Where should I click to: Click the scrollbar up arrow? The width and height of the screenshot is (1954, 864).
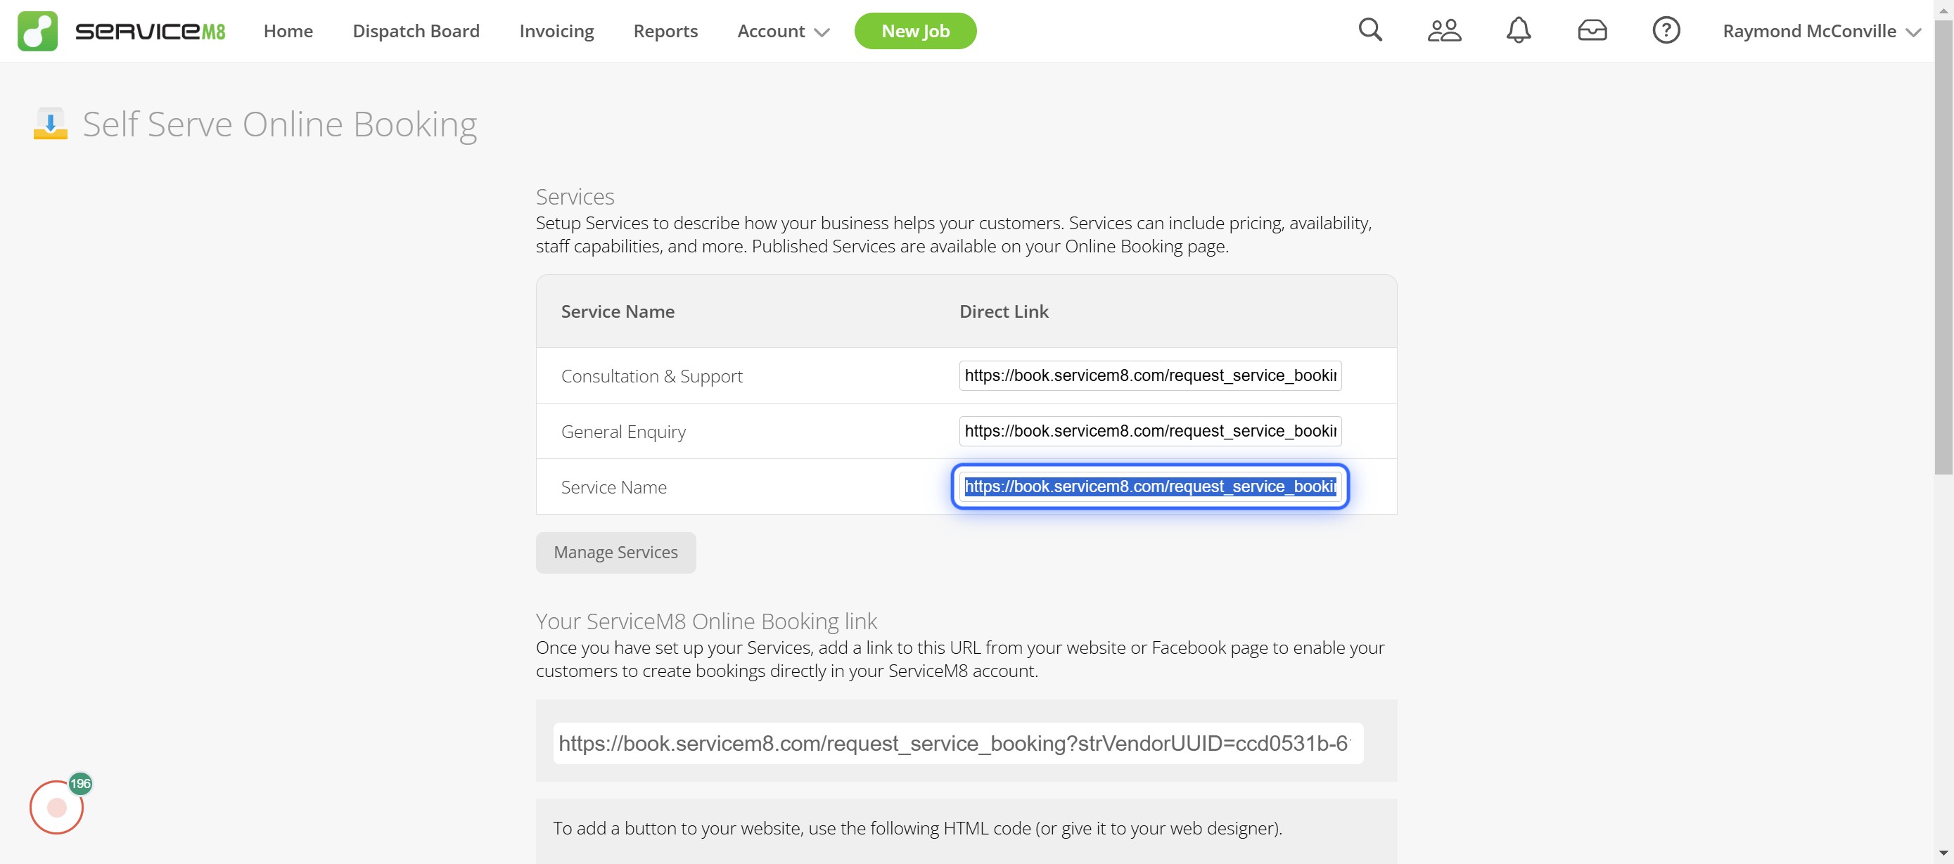tap(1943, 10)
